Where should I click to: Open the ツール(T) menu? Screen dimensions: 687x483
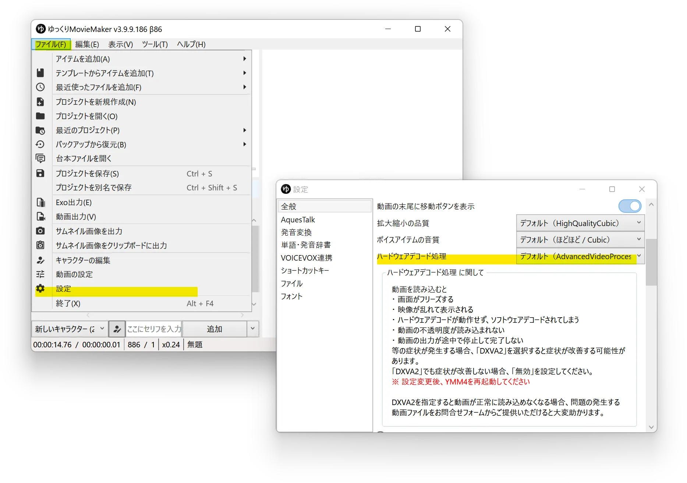(155, 44)
